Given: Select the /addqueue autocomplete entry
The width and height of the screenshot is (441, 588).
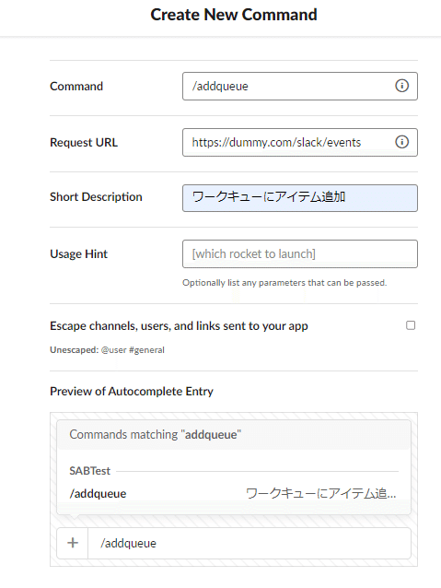Looking at the screenshot, I should [x=234, y=493].
